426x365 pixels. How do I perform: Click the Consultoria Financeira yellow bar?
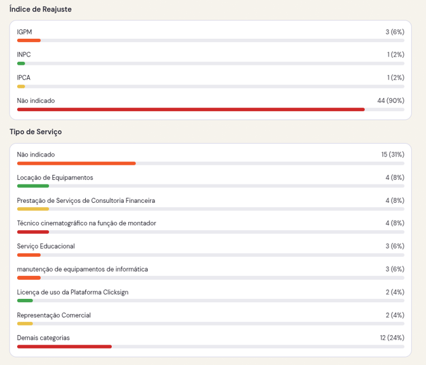tap(33, 209)
